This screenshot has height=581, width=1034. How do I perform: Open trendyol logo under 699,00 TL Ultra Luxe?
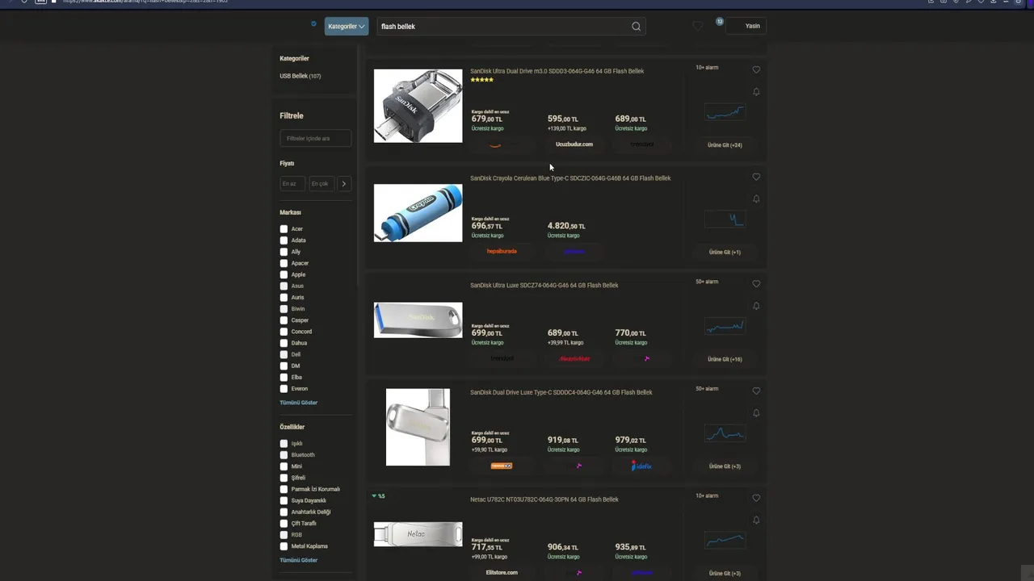pyautogui.click(x=502, y=358)
